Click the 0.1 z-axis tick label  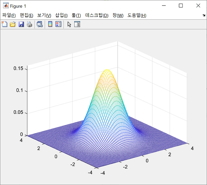(20, 90)
